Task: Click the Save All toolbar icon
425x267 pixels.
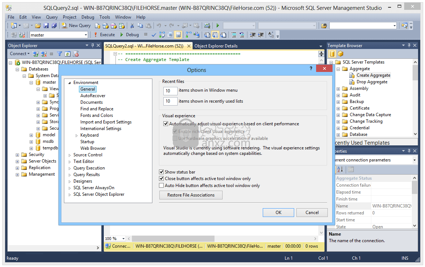Action: (x=54, y=26)
